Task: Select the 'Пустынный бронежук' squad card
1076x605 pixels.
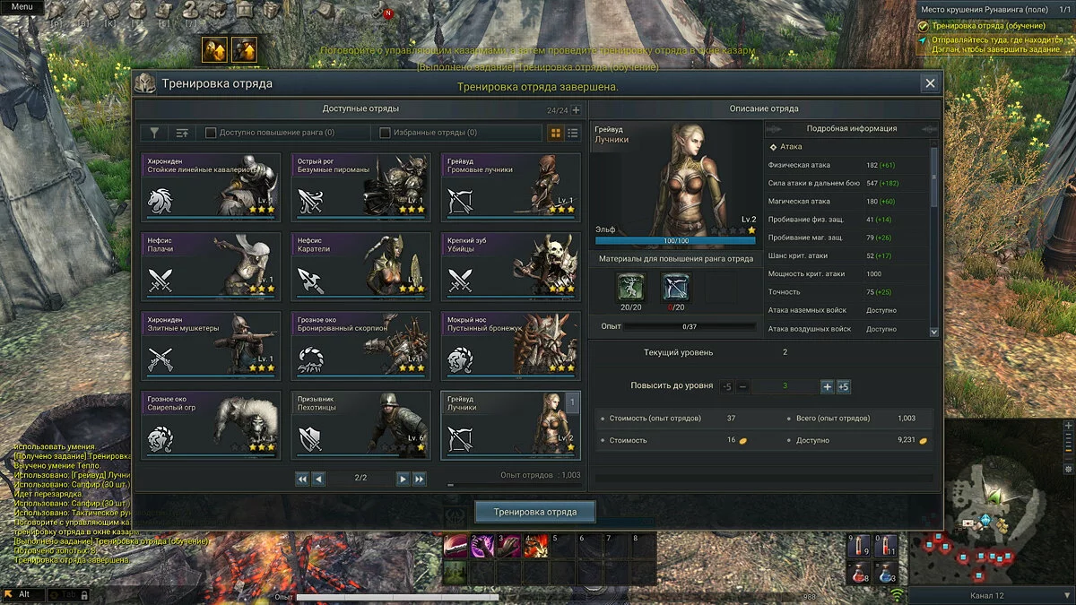Action: (510, 345)
